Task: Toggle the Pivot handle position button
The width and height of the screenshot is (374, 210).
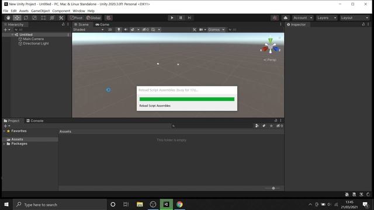Action: [76, 18]
